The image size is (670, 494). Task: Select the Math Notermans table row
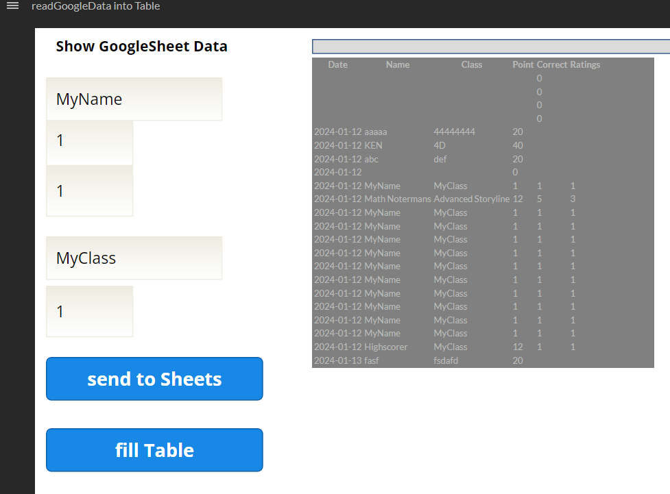point(398,199)
